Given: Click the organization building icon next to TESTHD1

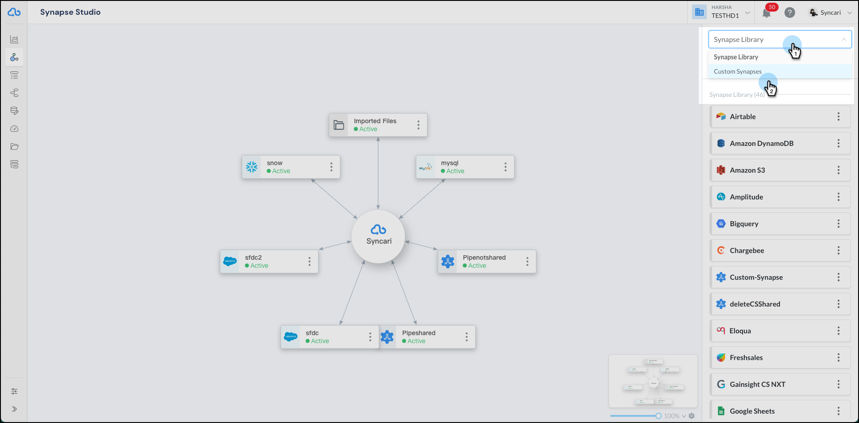Looking at the screenshot, I should pyautogui.click(x=700, y=12).
